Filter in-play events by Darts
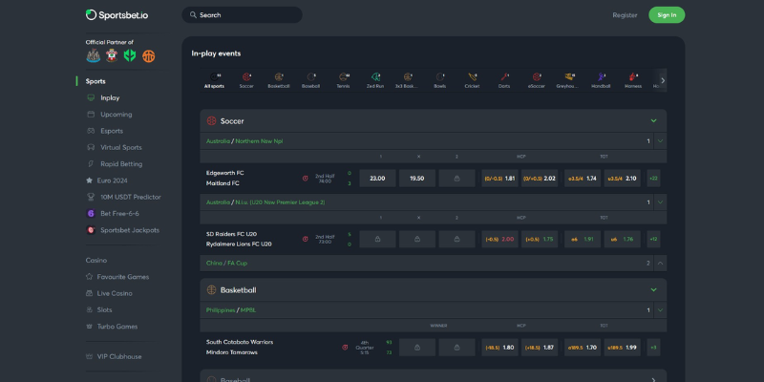Screen dimensions: 764x382 pos(504,80)
